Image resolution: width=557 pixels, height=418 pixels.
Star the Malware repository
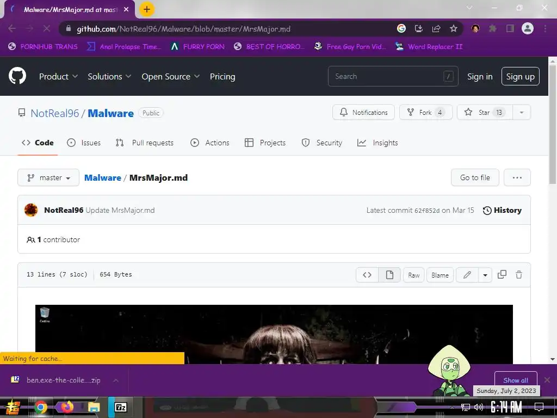(x=485, y=112)
